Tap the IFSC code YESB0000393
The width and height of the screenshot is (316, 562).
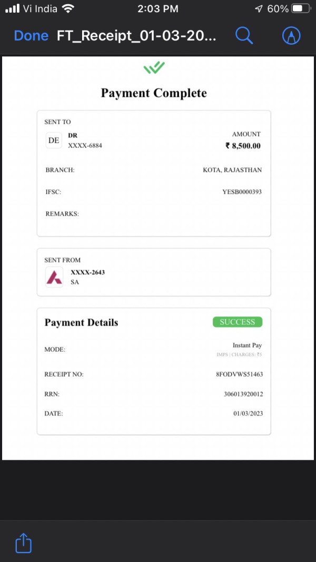[x=242, y=192]
